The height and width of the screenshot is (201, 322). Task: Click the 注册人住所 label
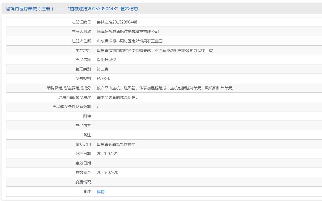click(81, 41)
